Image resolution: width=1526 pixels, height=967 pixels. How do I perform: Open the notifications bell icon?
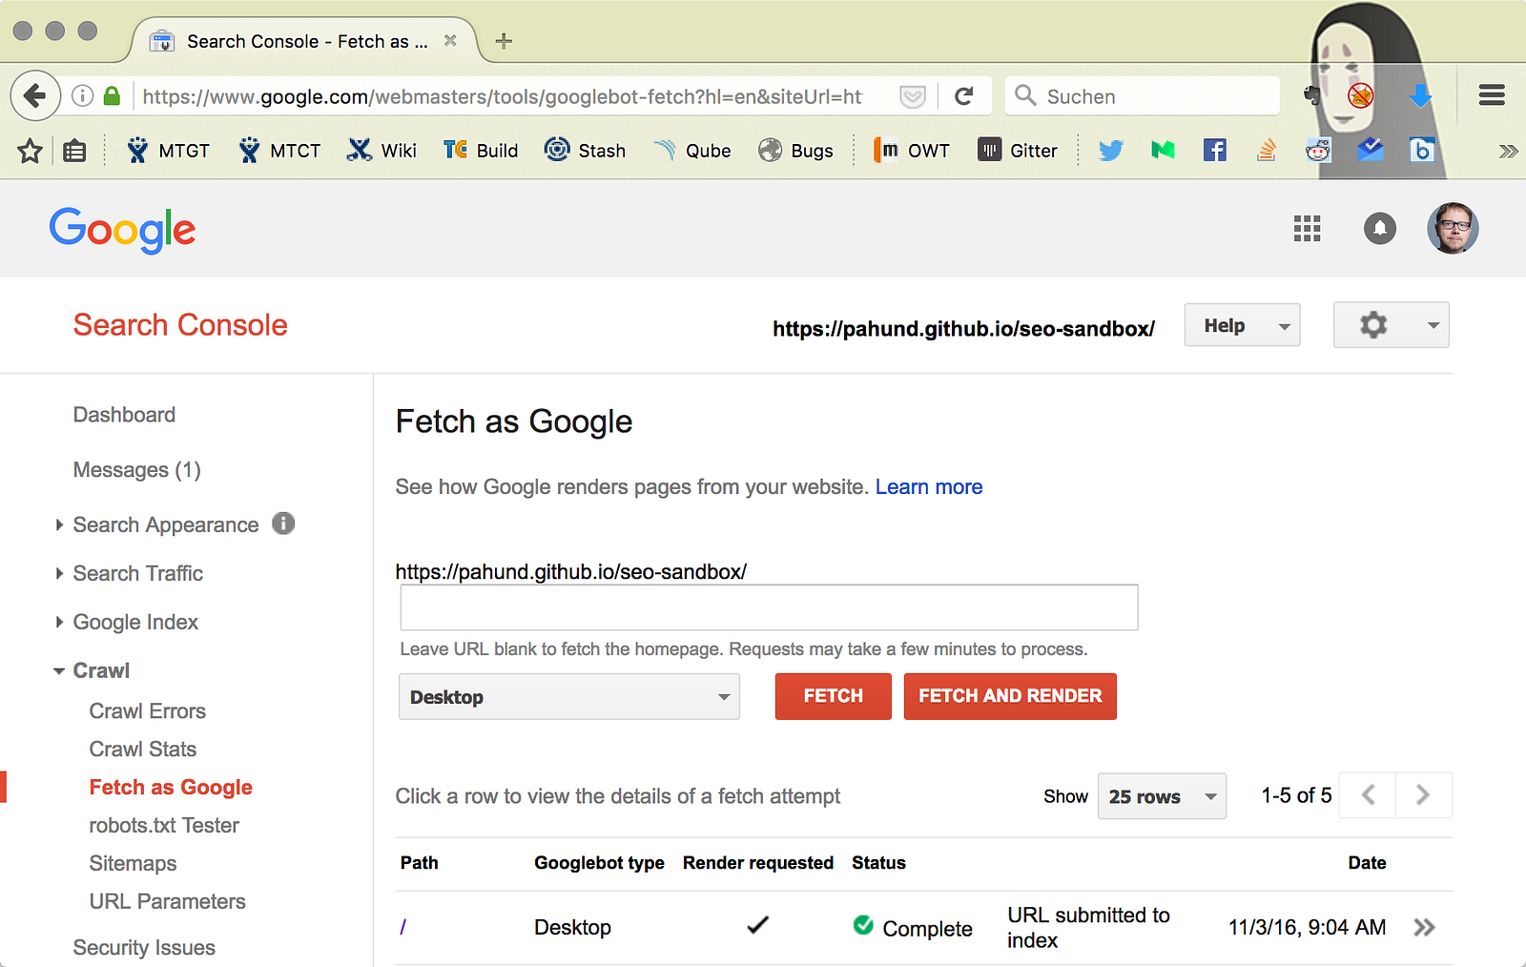(1379, 229)
